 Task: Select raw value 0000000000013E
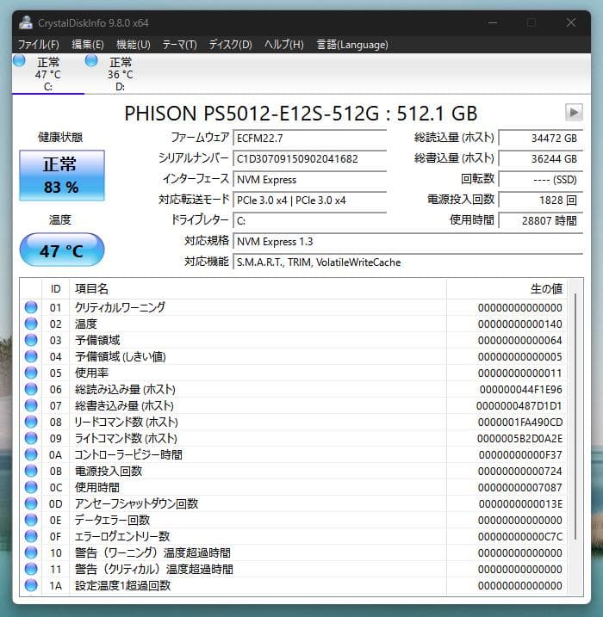point(520,503)
